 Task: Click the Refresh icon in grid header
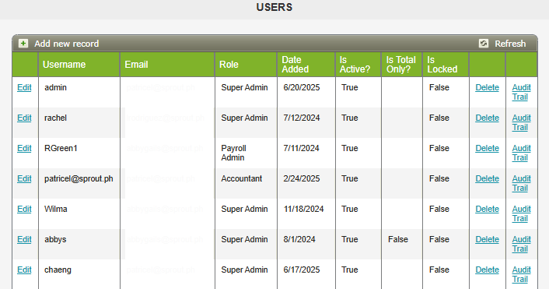tap(484, 44)
